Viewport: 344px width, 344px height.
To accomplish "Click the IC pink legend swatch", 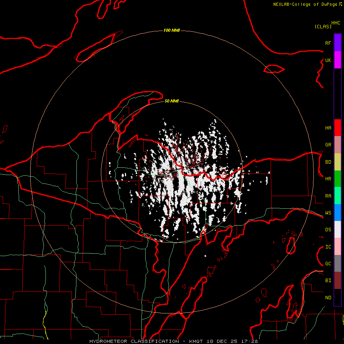I will coord(338,247).
